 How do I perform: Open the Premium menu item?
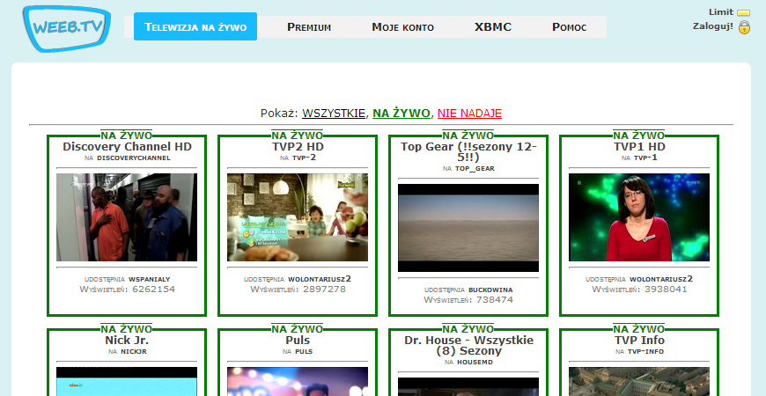coord(309,27)
